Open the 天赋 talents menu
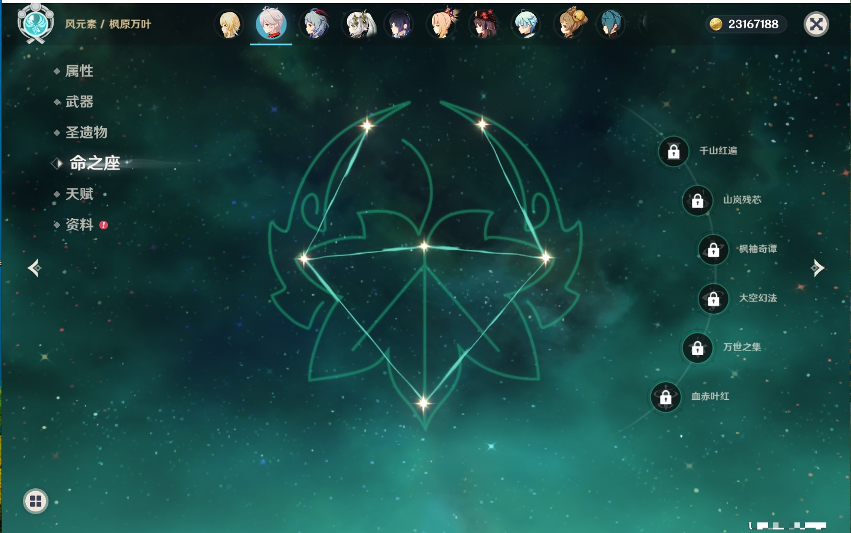 tap(79, 194)
